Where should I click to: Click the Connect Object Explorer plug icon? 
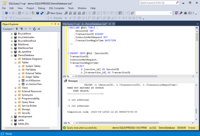(17, 29)
